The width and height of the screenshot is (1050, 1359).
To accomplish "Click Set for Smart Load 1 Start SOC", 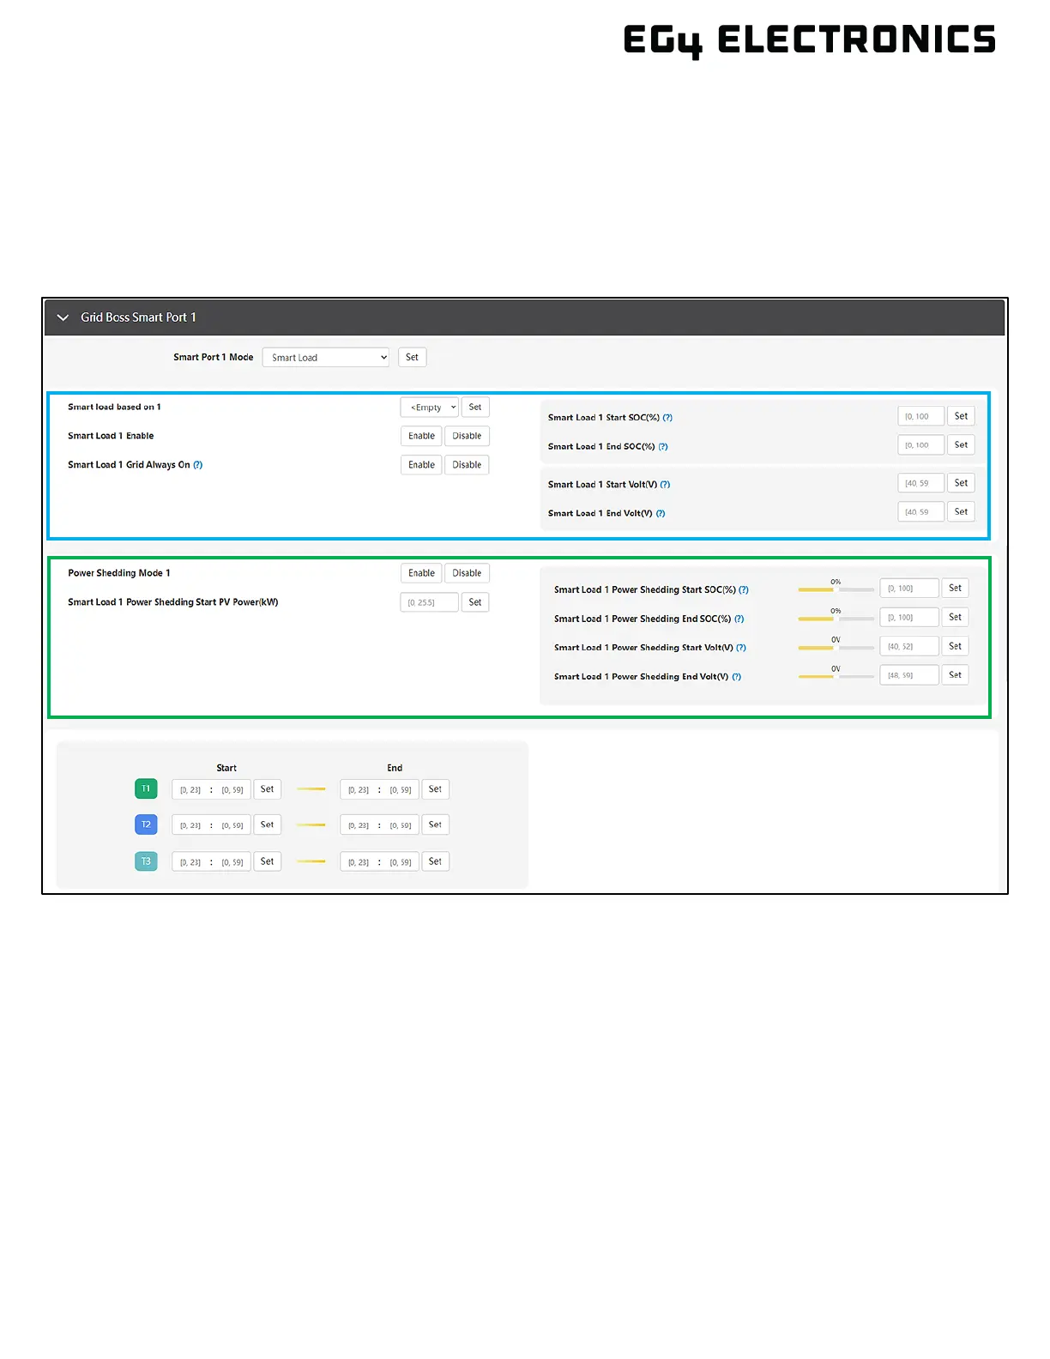I will coord(961,416).
